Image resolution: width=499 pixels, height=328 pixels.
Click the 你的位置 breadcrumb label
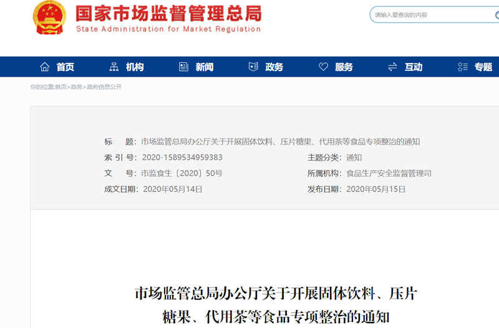(42, 87)
